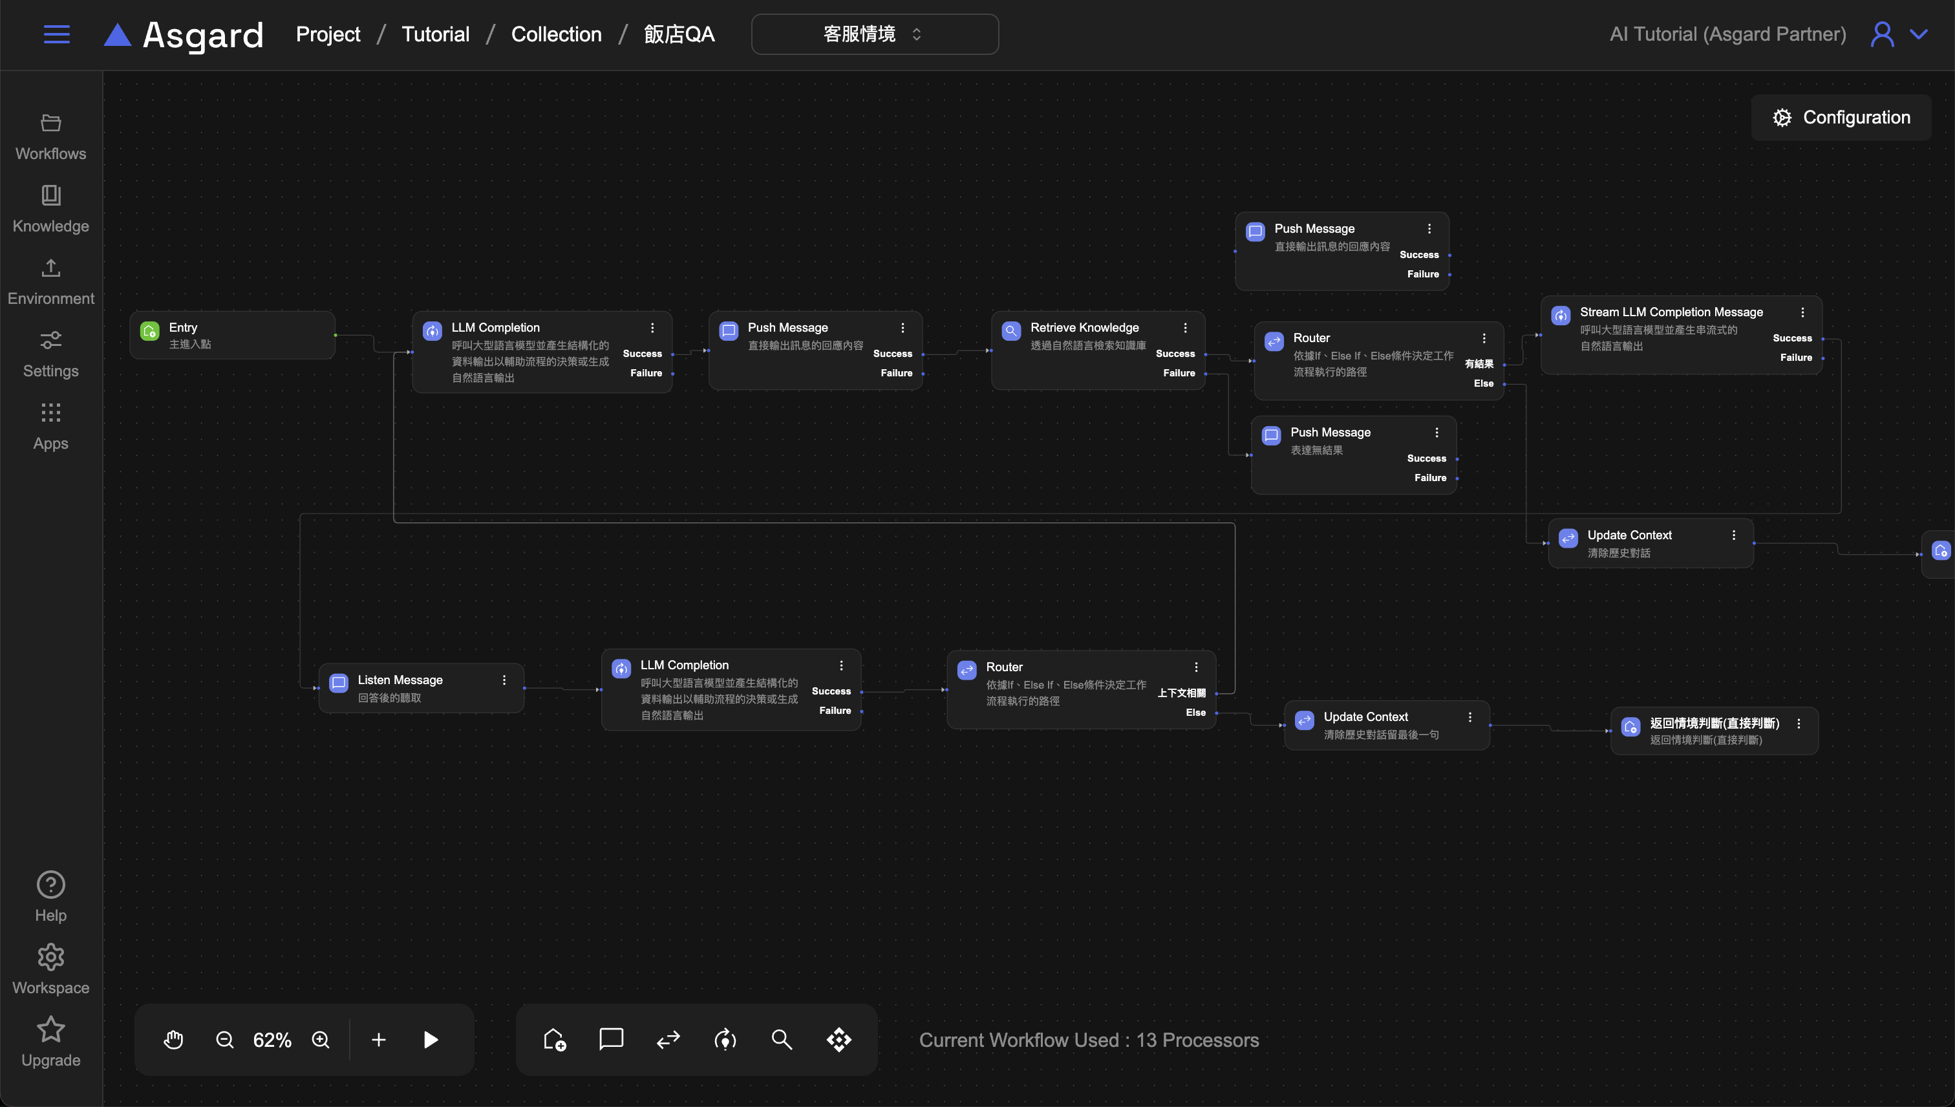Go to Collection breadcrumb link
This screenshot has width=1955, height=1107.
coord(555,34)
